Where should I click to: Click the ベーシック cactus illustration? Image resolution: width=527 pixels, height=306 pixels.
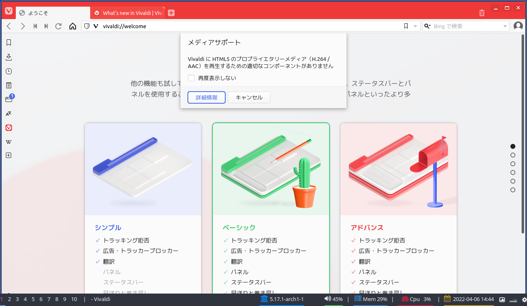click(271, 169)
